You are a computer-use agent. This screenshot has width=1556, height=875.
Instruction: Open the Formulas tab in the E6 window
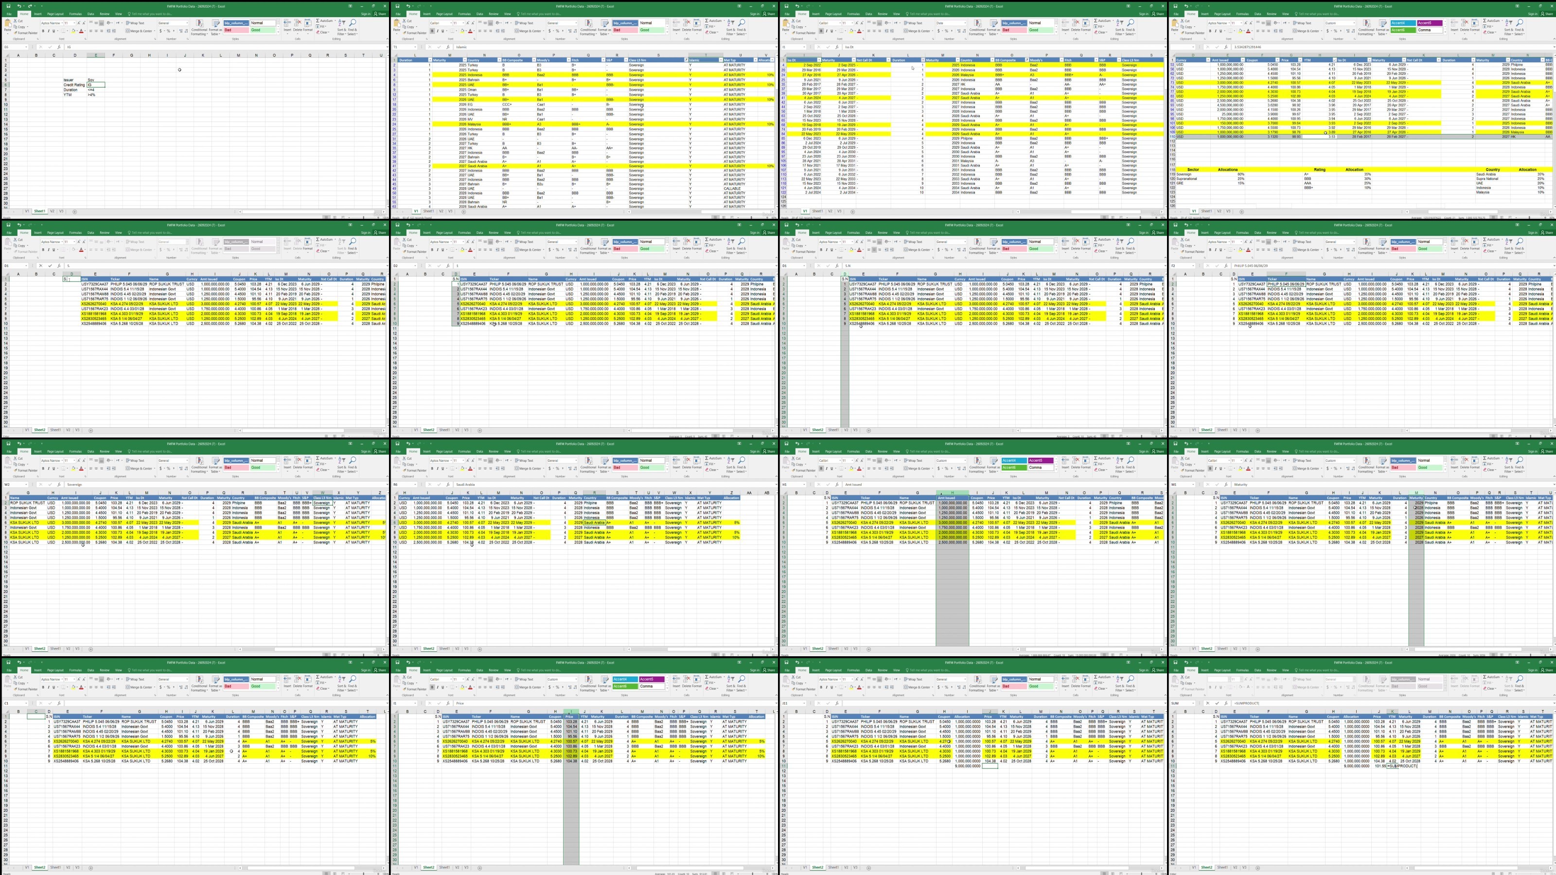(x=75, y=14)
